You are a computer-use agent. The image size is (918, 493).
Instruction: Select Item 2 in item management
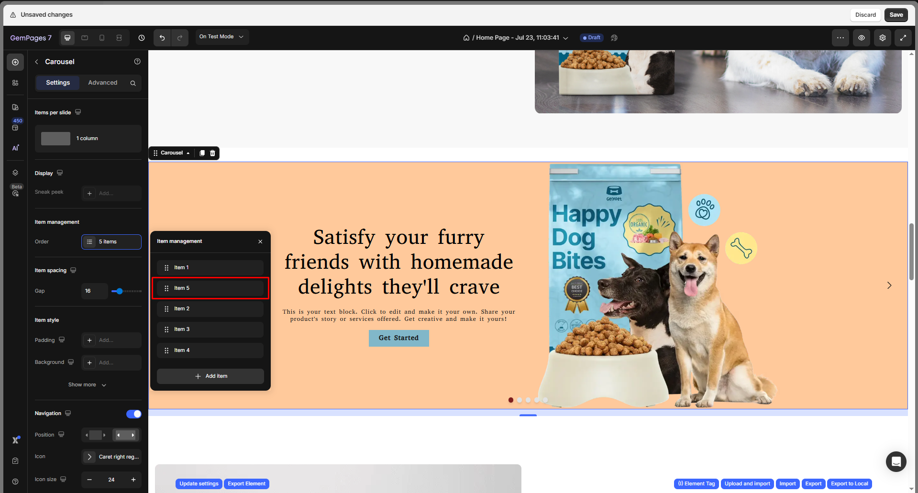click(x=210, y=309)
